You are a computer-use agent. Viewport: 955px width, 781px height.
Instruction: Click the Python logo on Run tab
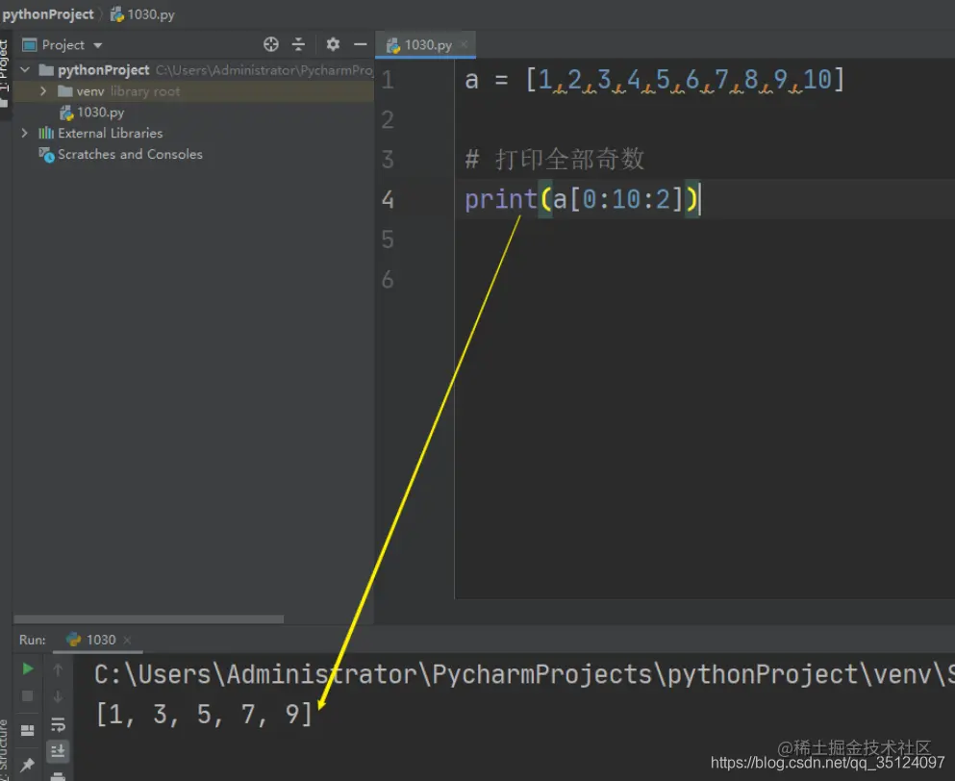coord(74,640)
